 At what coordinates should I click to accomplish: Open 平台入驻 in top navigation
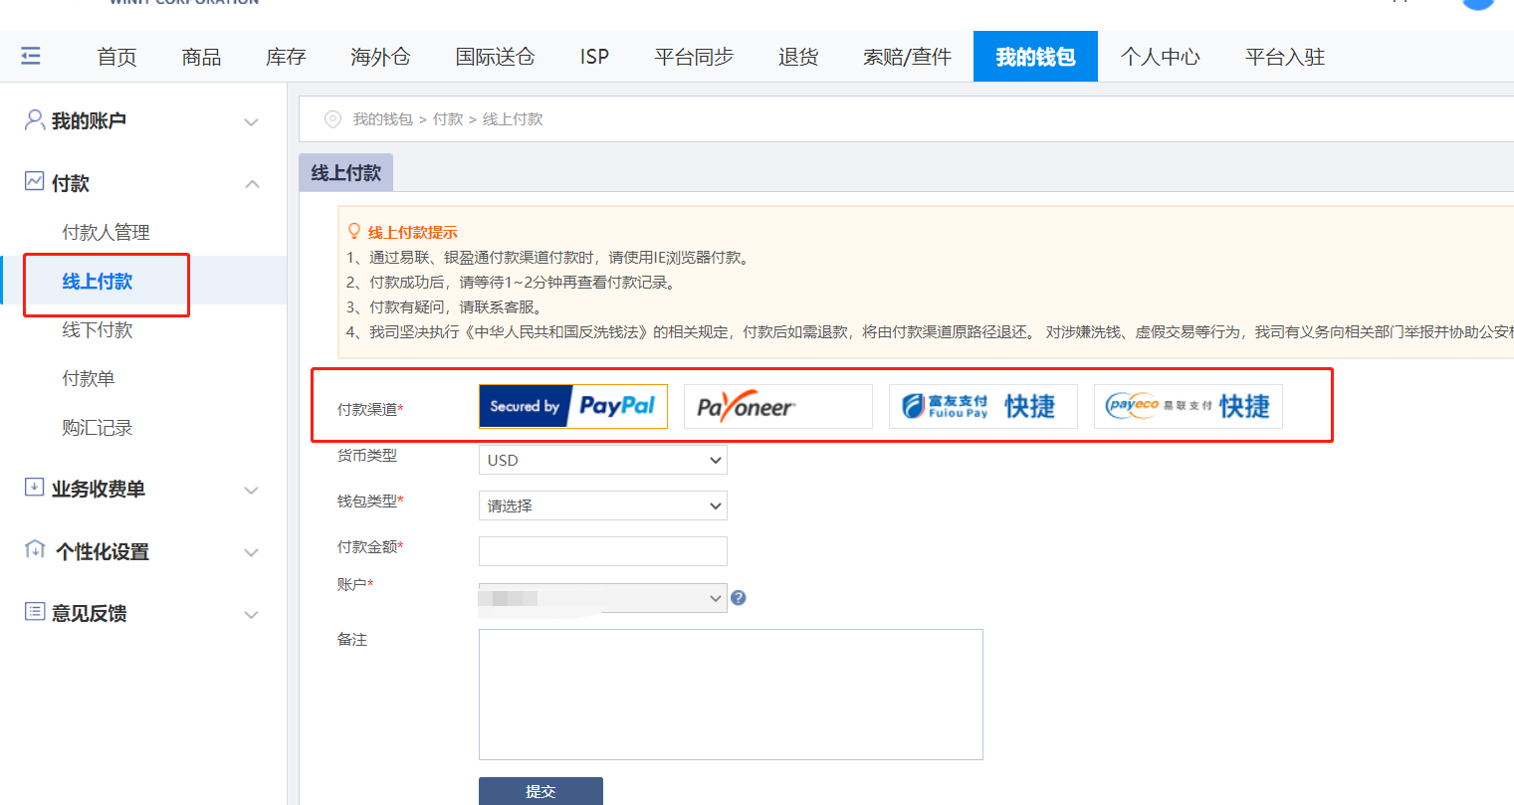click(x=1285, y=57)
